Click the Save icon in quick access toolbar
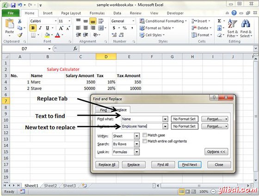This screenshot has height=196, width=259. pyautogui.click(x=13, y=5)
